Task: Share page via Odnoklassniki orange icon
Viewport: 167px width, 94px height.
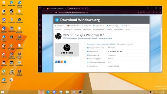Action: tap(62, 62)
